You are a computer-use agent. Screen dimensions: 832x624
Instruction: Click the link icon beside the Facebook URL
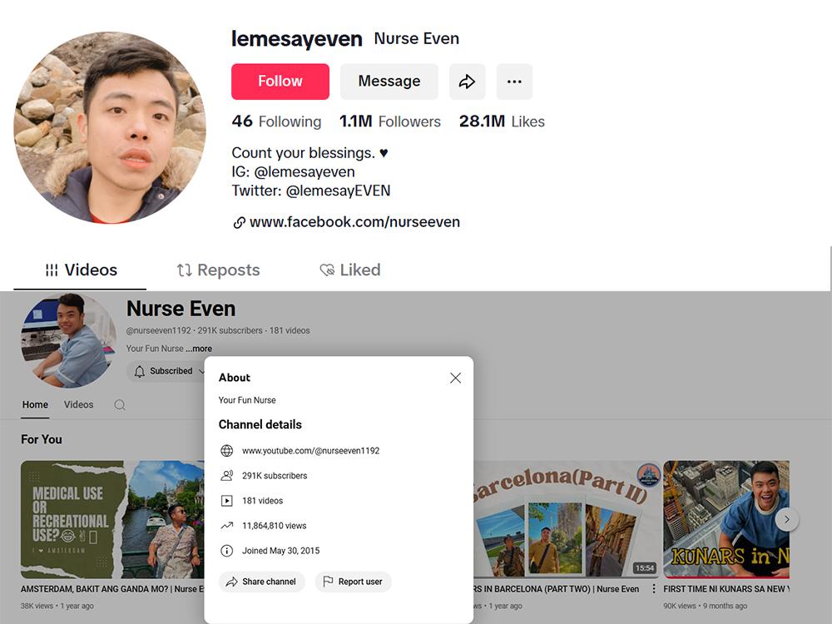coord(238,222)
